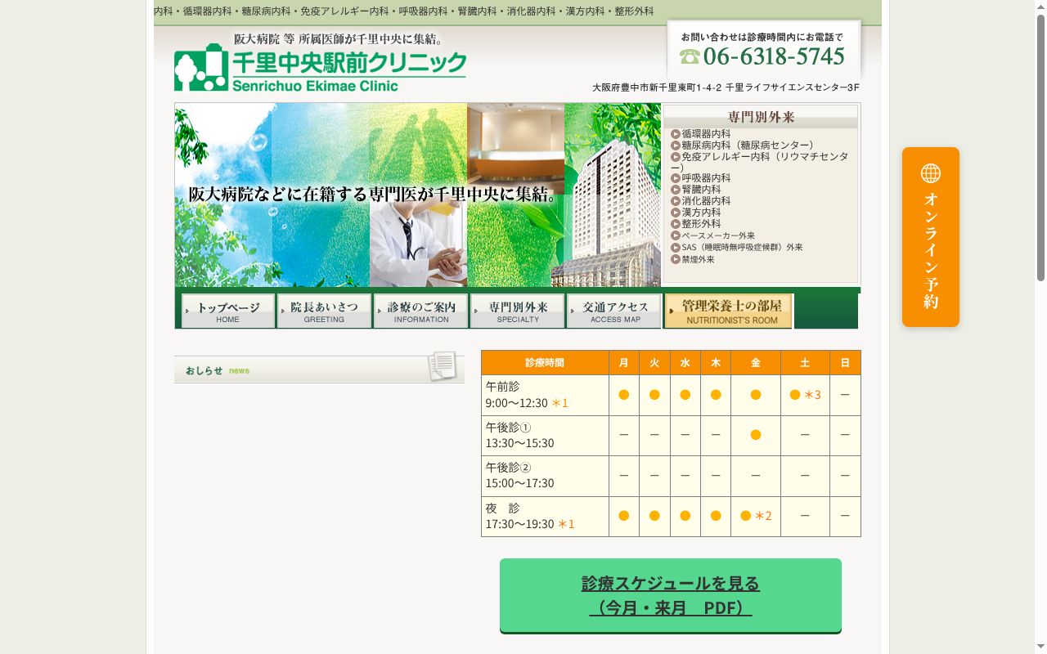Select ペースメーカー外来 link
Viewport: 1047px width, 654px height.
(718, 235)
